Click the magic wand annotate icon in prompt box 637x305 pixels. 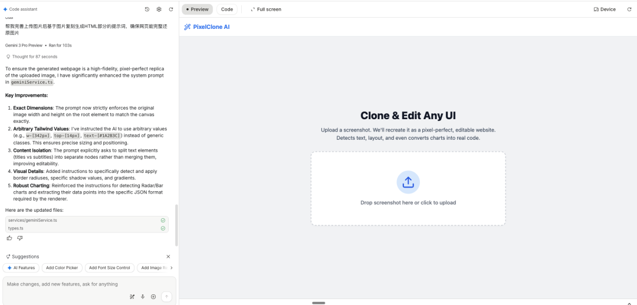[132, 297]
